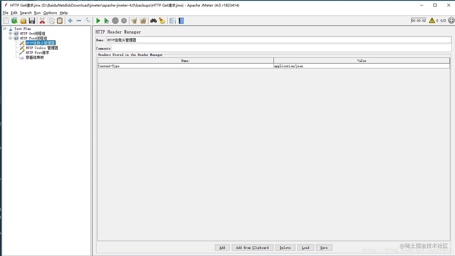Open the Run menu
This screenshot has width=455, height=256.
[x=37, y=13]
